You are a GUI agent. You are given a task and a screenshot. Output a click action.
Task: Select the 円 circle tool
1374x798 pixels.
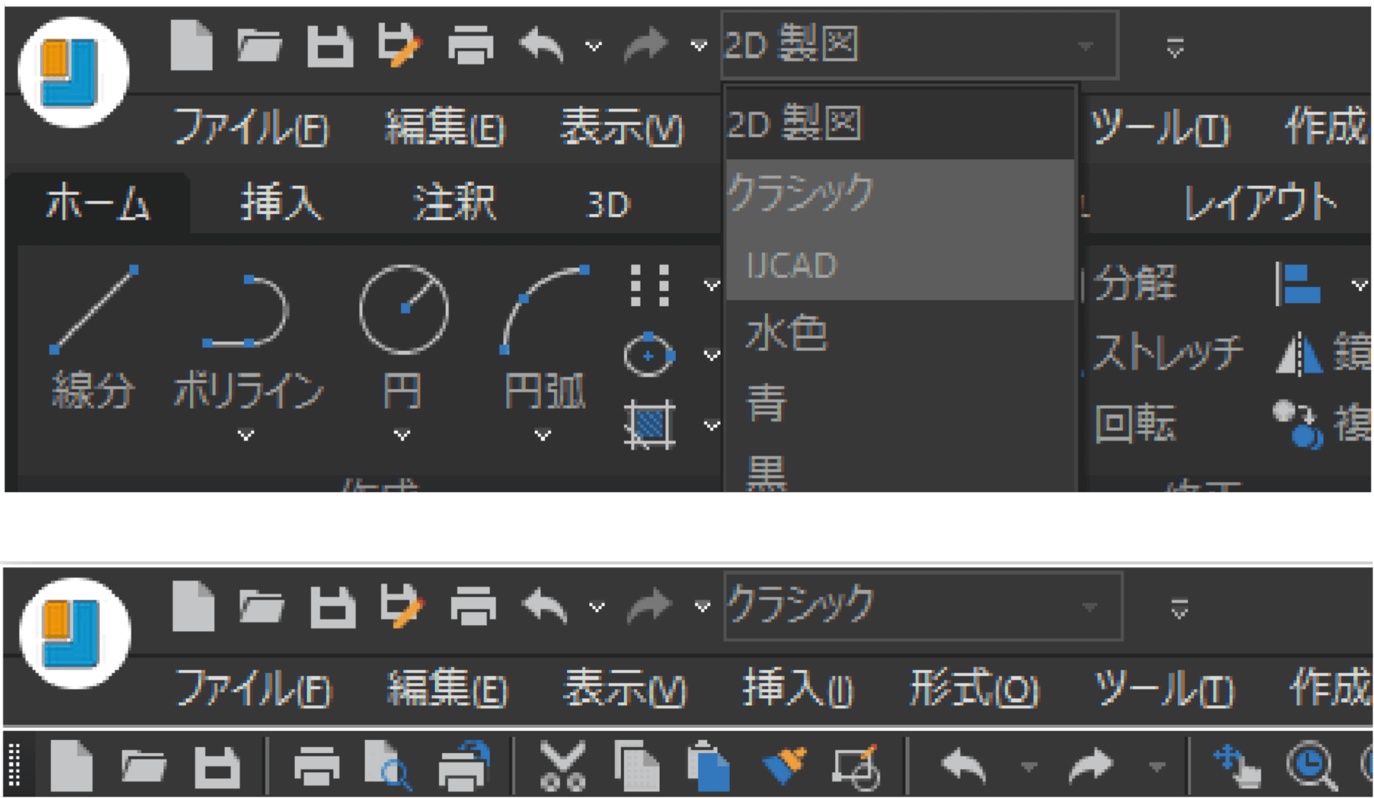coord(404,336)
